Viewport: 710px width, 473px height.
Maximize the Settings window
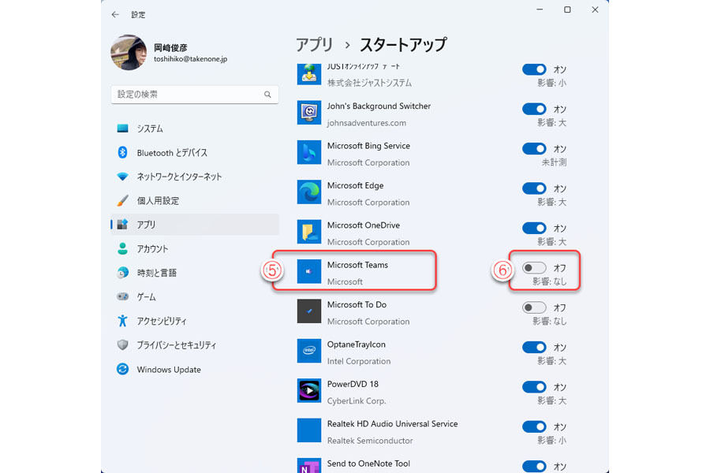click(567, 9)
